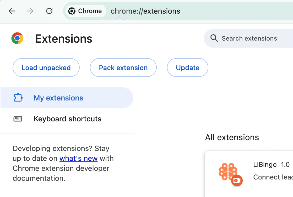This screenshot has height=197, width=293.
Task: Click the Chrome logo beside Extensions title
Action: point(17,38)
